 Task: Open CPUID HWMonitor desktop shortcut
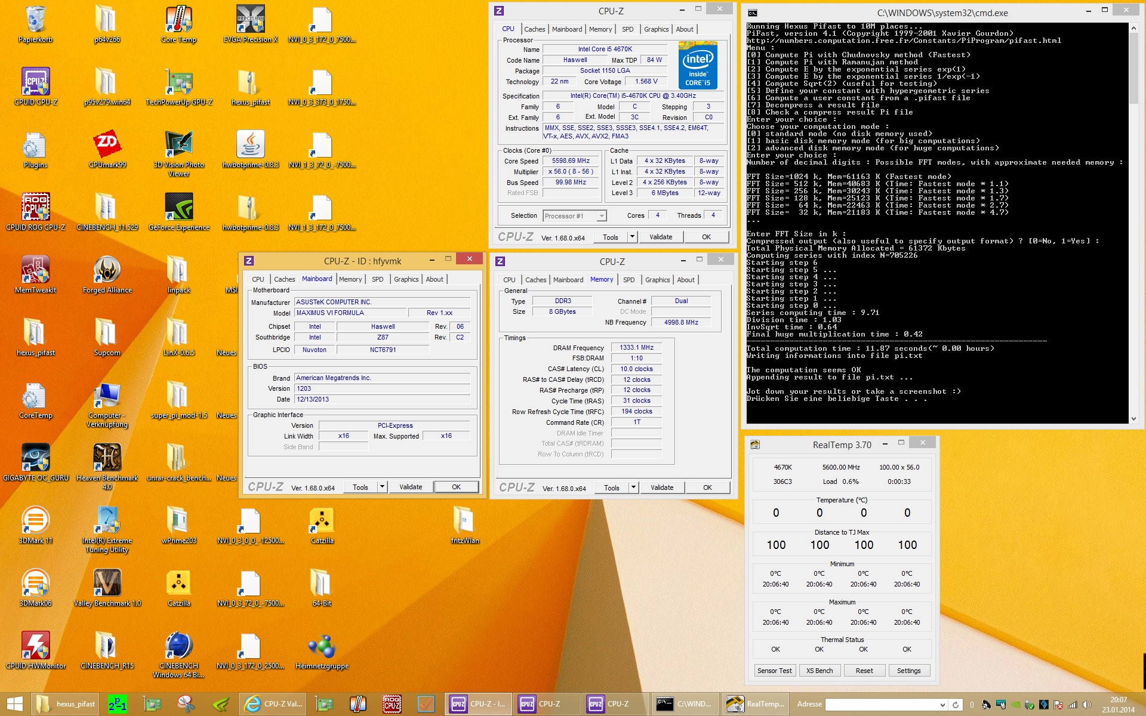[35, 650]
